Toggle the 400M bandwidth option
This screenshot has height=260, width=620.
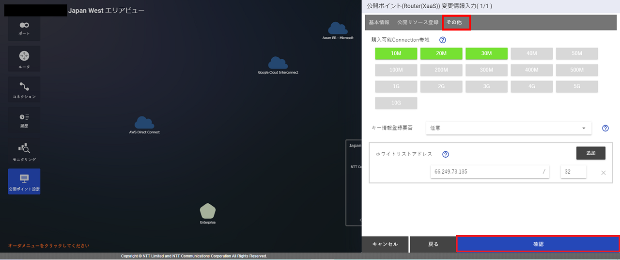pyautogui.click(x=532, y=70)
